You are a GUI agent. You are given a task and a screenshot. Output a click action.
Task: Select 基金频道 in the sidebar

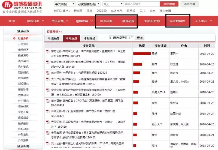(23, 89)
